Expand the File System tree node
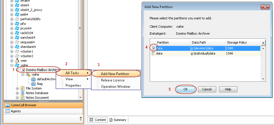The image size is (274, 125). click(17, 88)
